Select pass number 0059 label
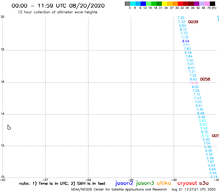Viewport: 219px width, 192px height. 193,22
